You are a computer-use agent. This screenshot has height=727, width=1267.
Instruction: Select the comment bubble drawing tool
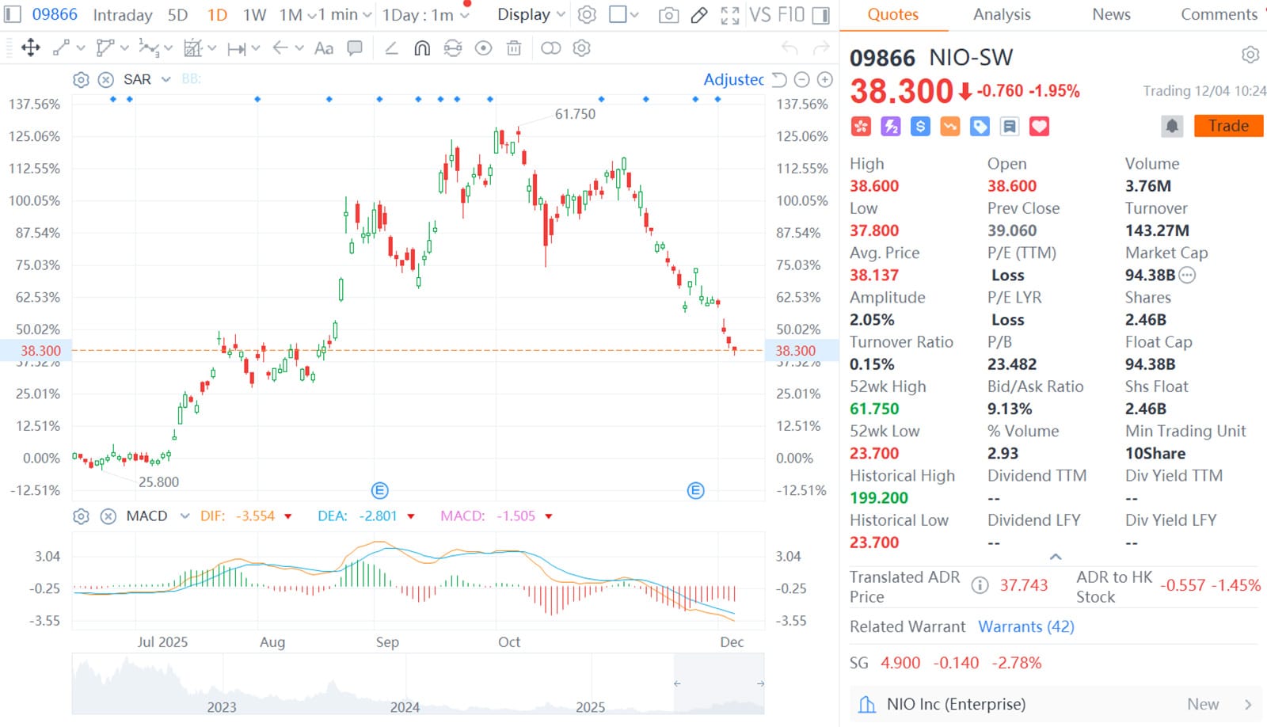click(x=355, y=48)
